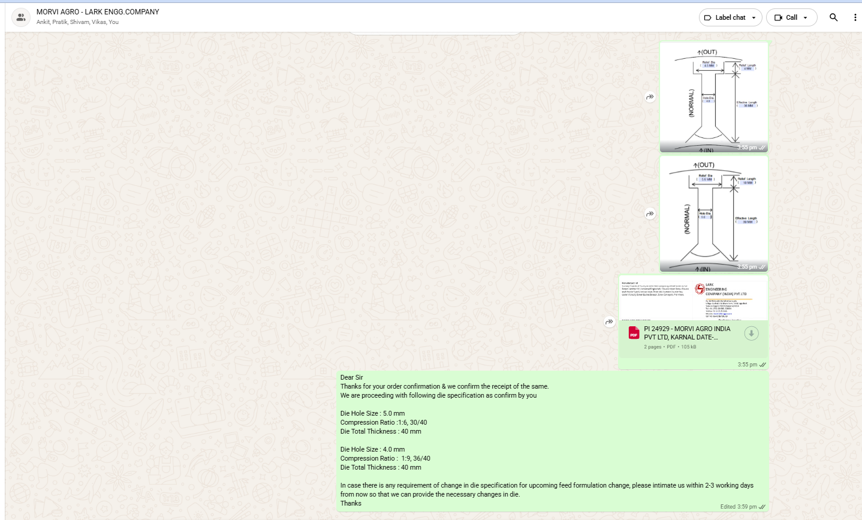862x520 pixels.
Task: Open the PDF document preview thumbnail
Action: click(694, 299)
